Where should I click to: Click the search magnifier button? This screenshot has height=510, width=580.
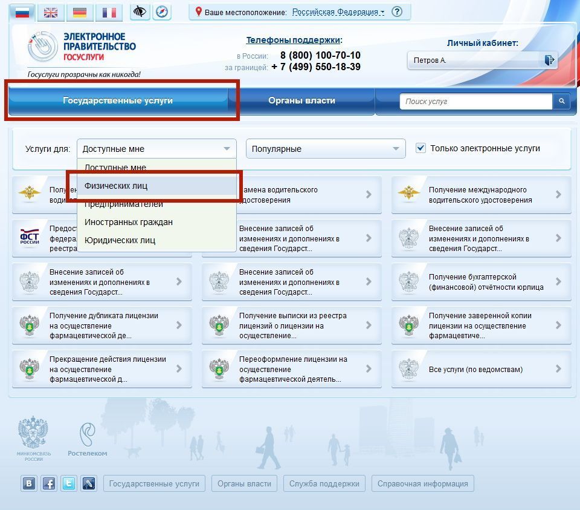point(561,102)
